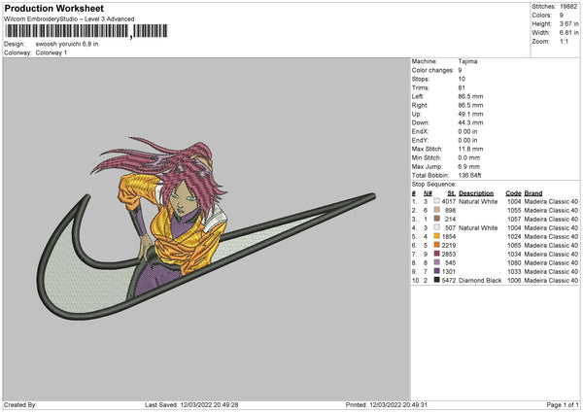The height and width of the screenshot is (412, 583).
Task: Click the Up value '49.1 mm'
Action: [x=470, y=114]
